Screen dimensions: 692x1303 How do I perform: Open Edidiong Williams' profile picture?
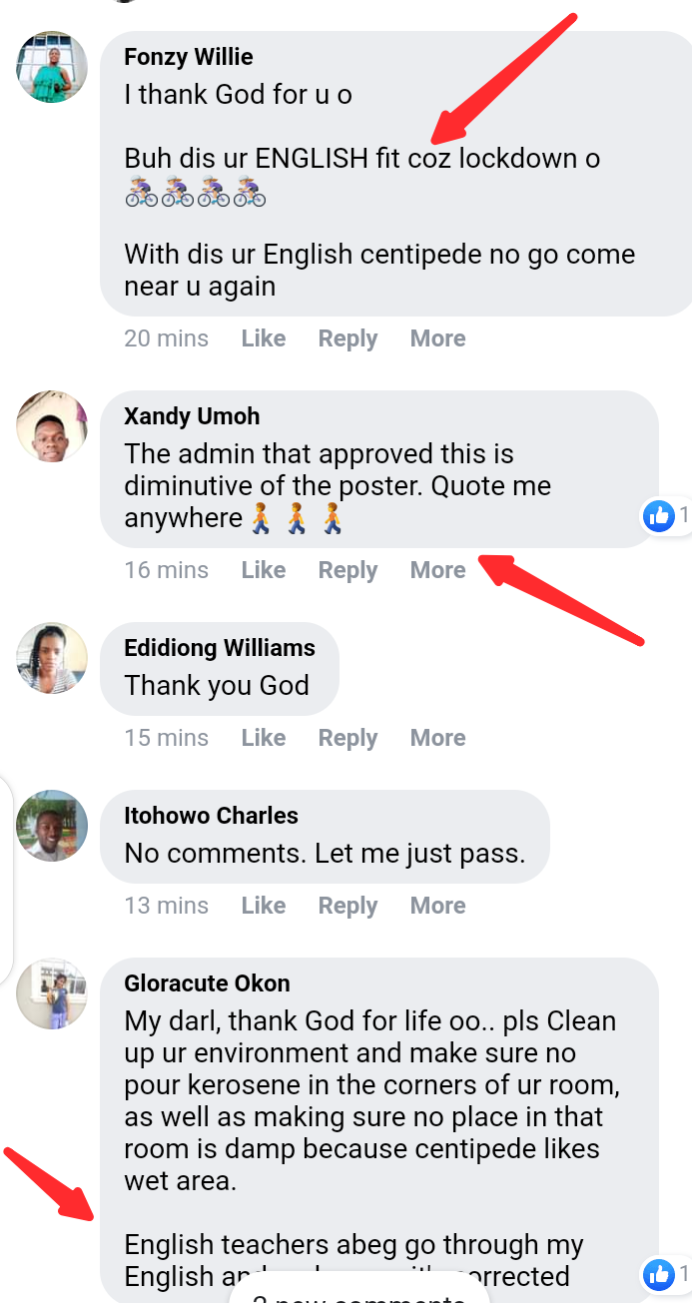(52, 658)
